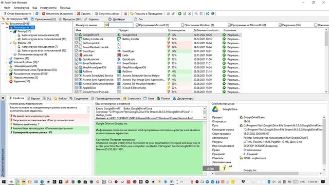
Task: Open the Дескрипторы tab in details panel
Action: tap(183, 98)
